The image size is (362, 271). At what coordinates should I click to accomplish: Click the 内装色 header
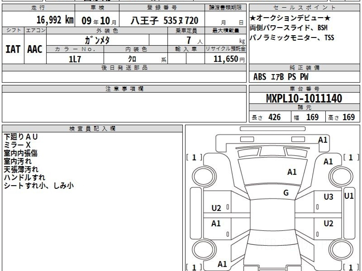[136, 49]
